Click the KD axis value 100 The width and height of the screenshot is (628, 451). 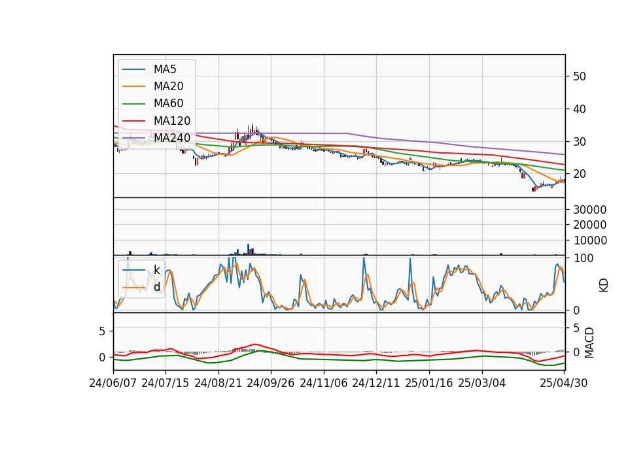[x=584, y=258]
